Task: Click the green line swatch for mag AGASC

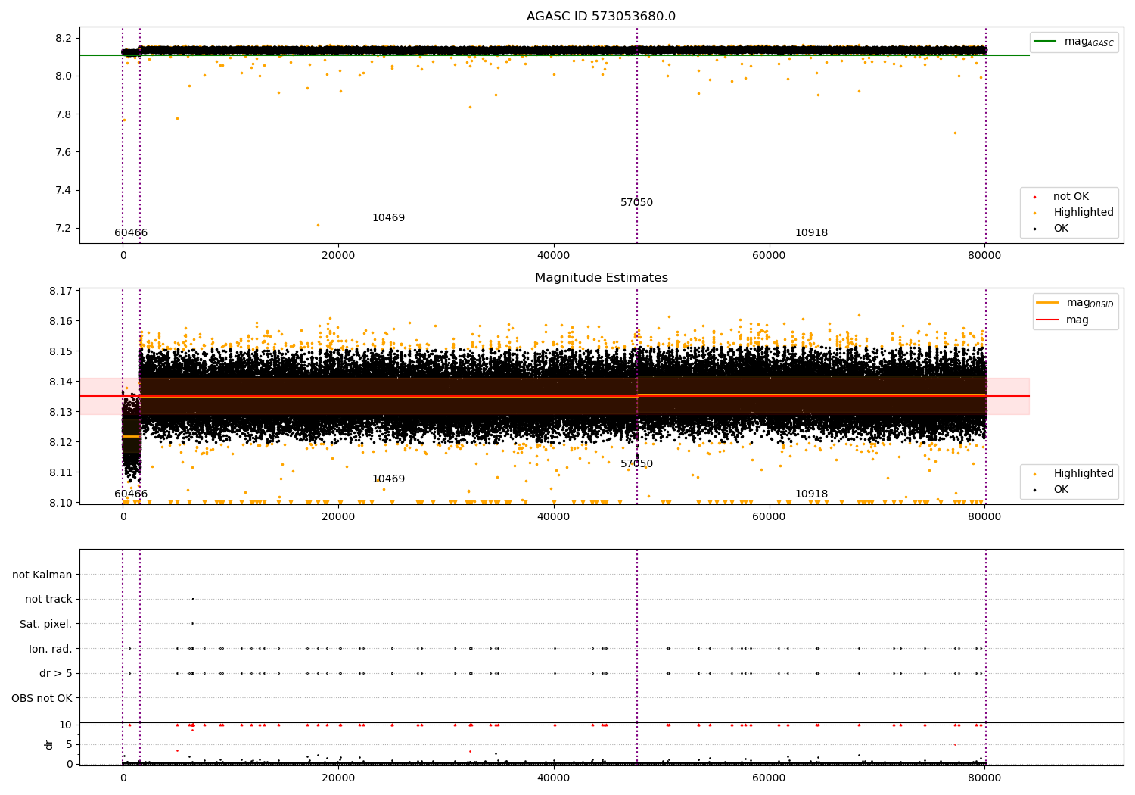Action: pyautogui.click(x=1045, y=42)
